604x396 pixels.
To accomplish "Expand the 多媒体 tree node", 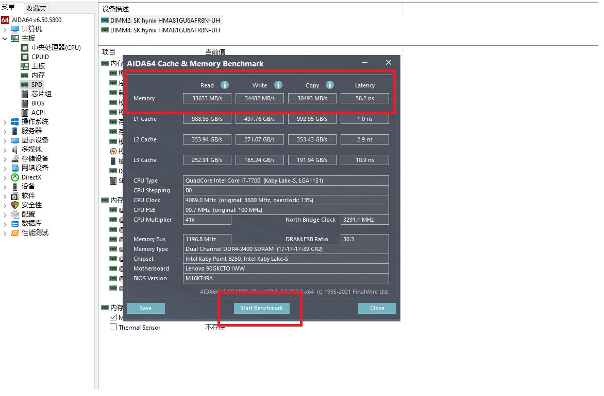I will tap(5, 150).
